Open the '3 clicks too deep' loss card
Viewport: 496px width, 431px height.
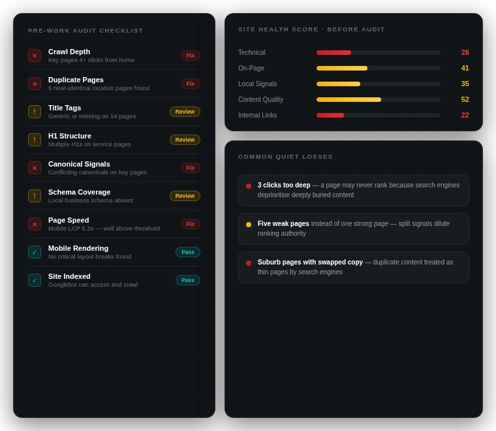(x=353, y=190)
